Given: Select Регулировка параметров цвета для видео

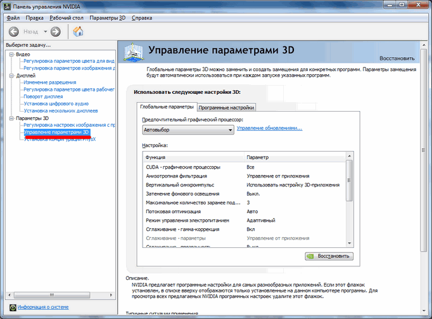Looking at the screenshot, I should [x=69, y=61].
